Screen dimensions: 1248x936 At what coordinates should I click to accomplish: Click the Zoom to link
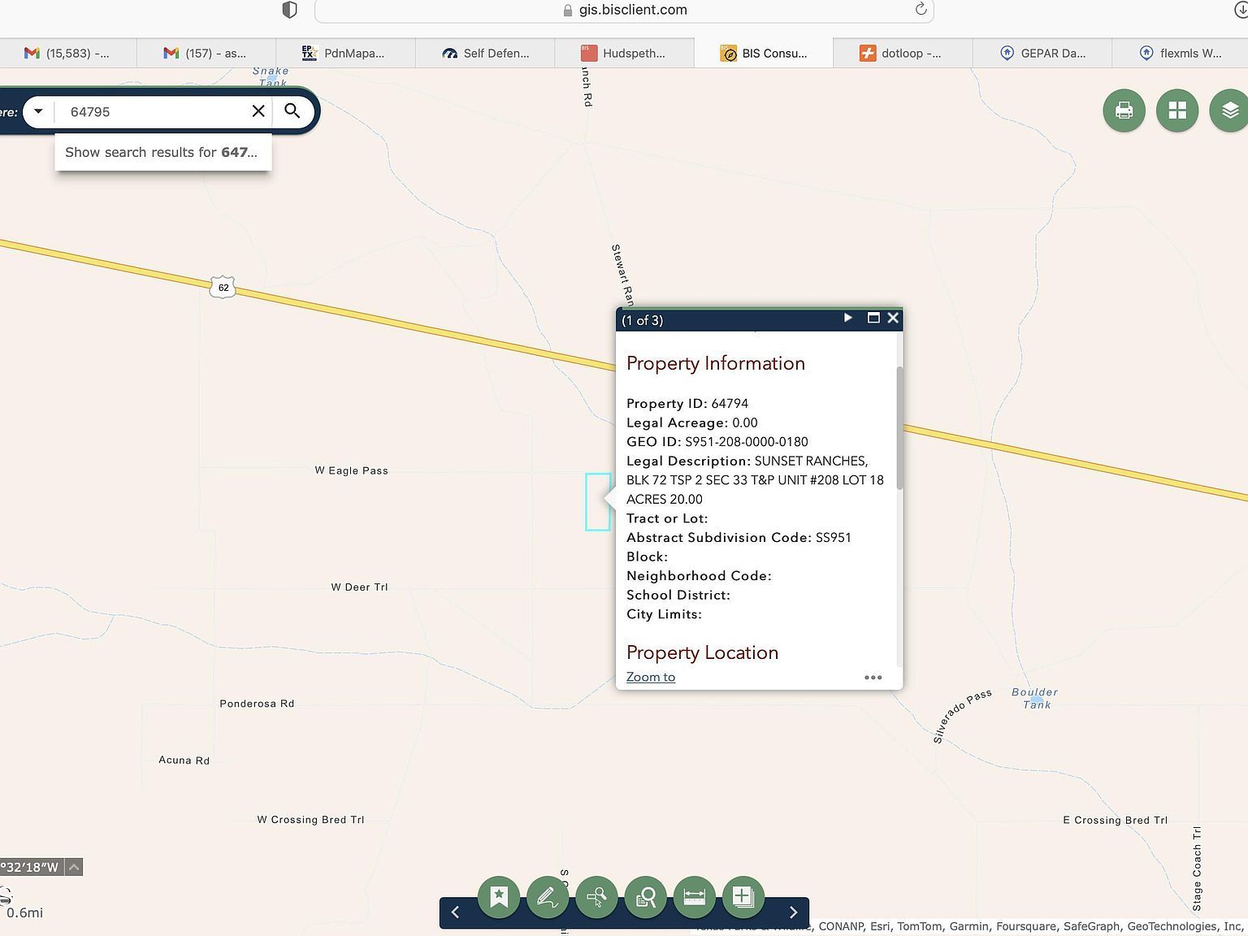[x=650, y=677]
